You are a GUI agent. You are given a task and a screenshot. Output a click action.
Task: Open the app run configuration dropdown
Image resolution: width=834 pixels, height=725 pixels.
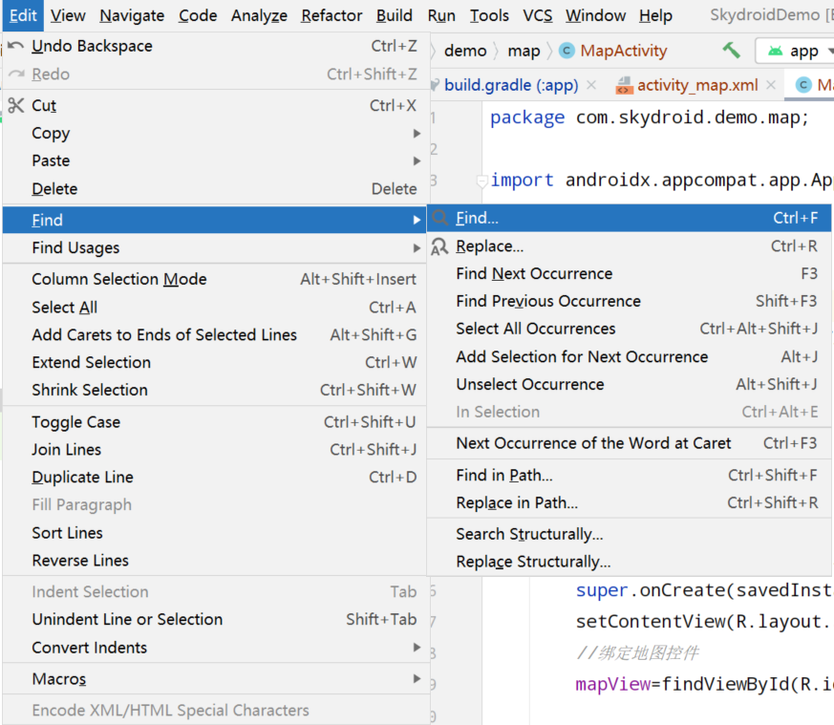(795, 51)
